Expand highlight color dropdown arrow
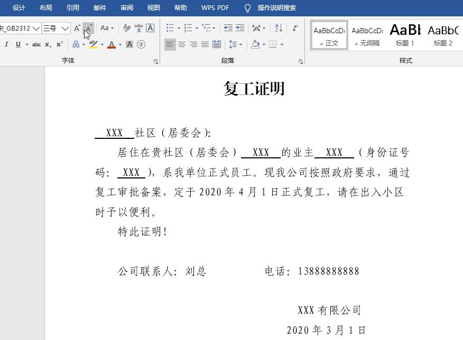 (x=102, y=44)
